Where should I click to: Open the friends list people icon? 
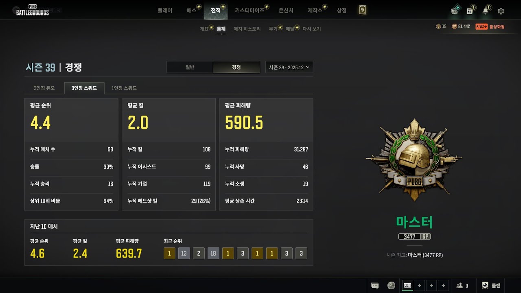[x=460, y=286]
